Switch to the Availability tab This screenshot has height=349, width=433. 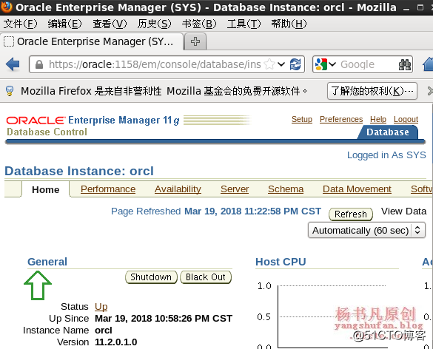(x=178, y=189)
